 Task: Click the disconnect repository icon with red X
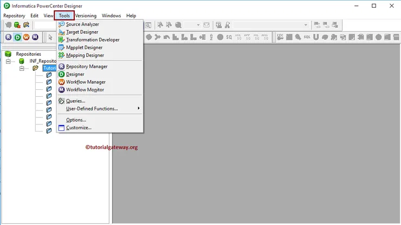tap(17, 25)
